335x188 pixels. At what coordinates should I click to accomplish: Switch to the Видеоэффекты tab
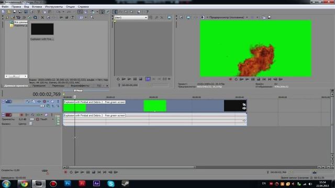(80, 86)
